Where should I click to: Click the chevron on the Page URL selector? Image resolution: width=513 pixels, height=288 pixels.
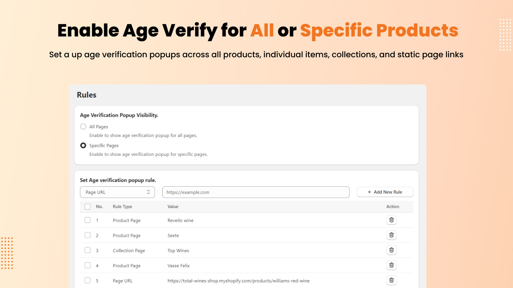click(148, 192)
